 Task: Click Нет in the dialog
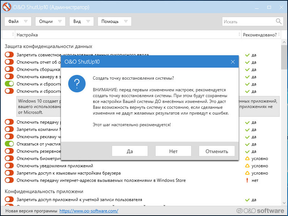click(173, 151)
